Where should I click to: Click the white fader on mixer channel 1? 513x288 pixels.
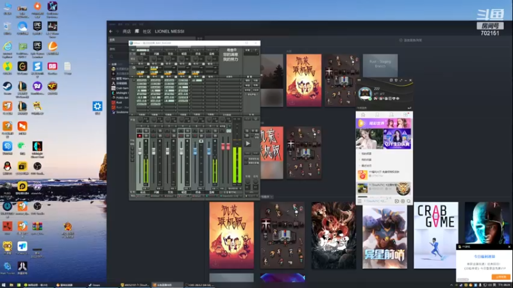(x=140, y=152)
